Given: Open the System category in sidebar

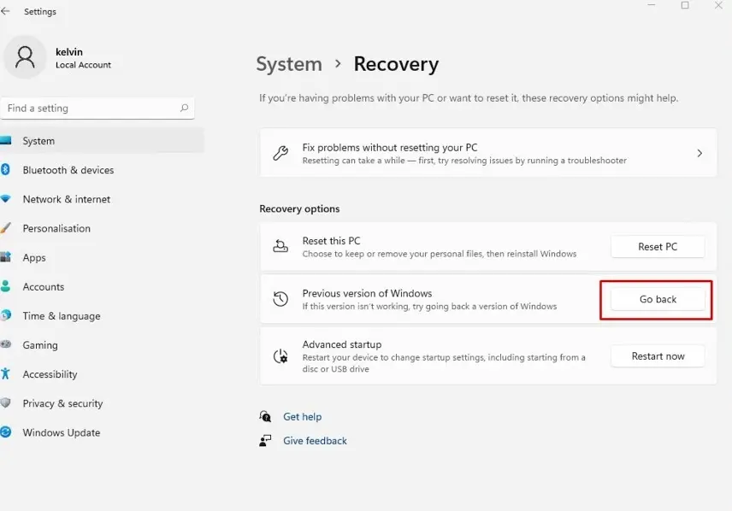Looking at the screenshot, I should click(102, 140).
